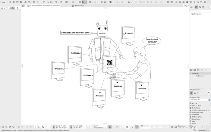Click the central dark icon on middle monitor

click(109, 63)
